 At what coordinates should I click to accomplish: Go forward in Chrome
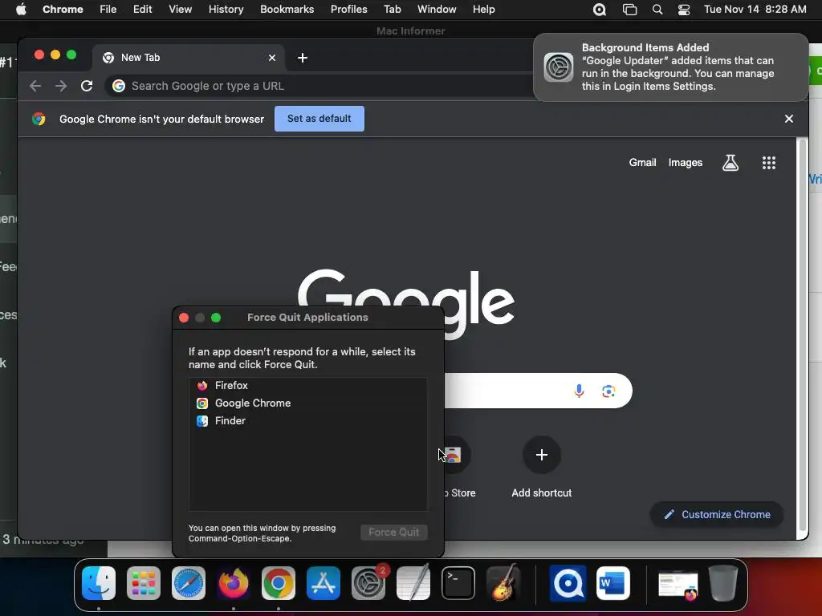(61, 86)
